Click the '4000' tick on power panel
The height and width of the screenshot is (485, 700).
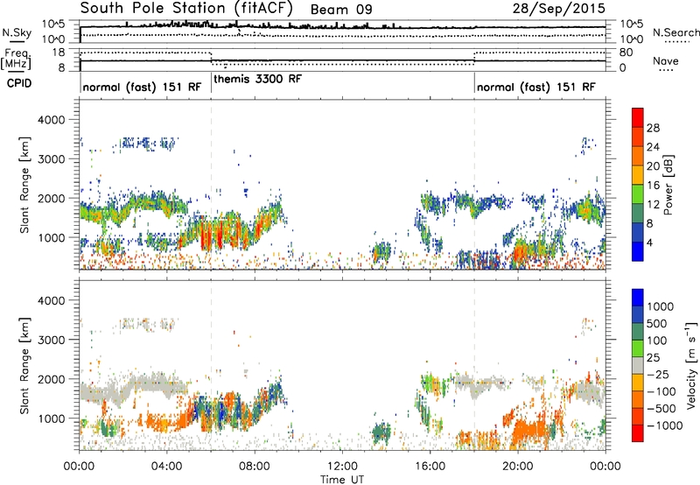tap(51, 120)
